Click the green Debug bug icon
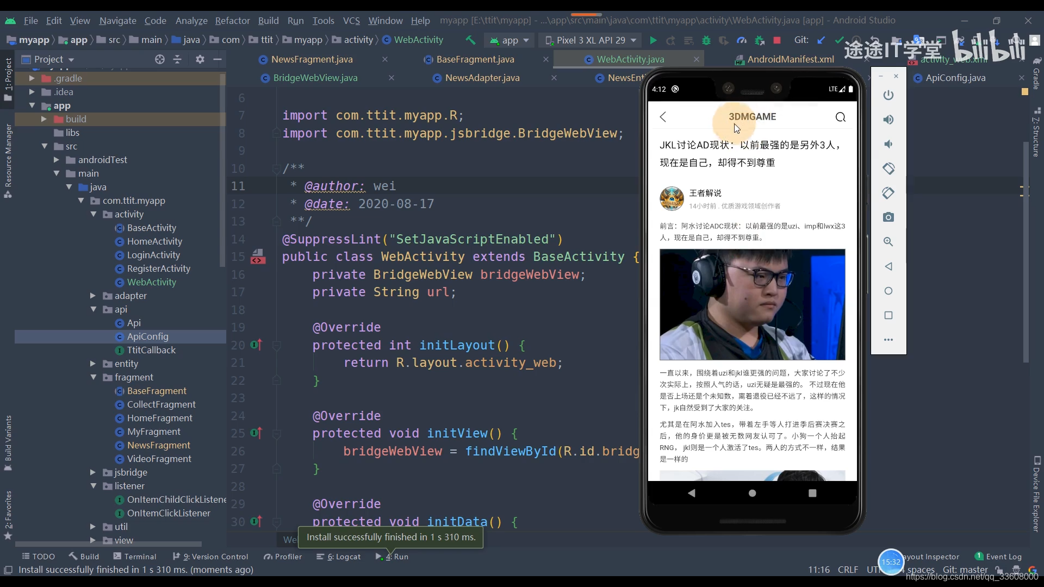1044x587 pixels. pos(706,40)
